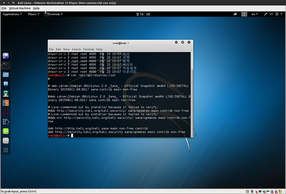Click the VMware sound card status icon

click(268, 191)
